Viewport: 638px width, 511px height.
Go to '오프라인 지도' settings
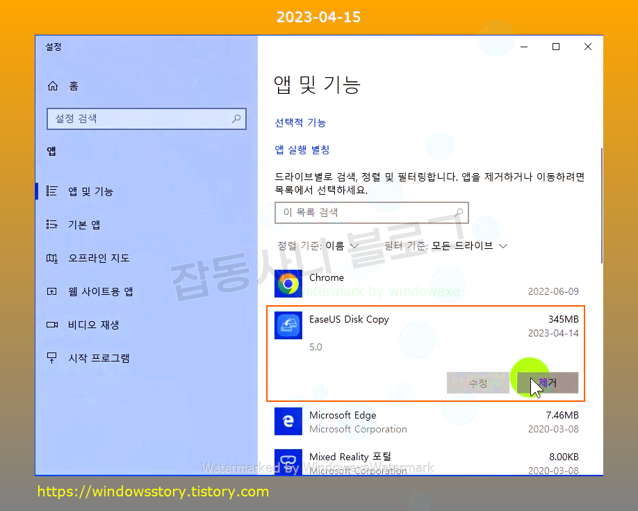click(147, 258)
